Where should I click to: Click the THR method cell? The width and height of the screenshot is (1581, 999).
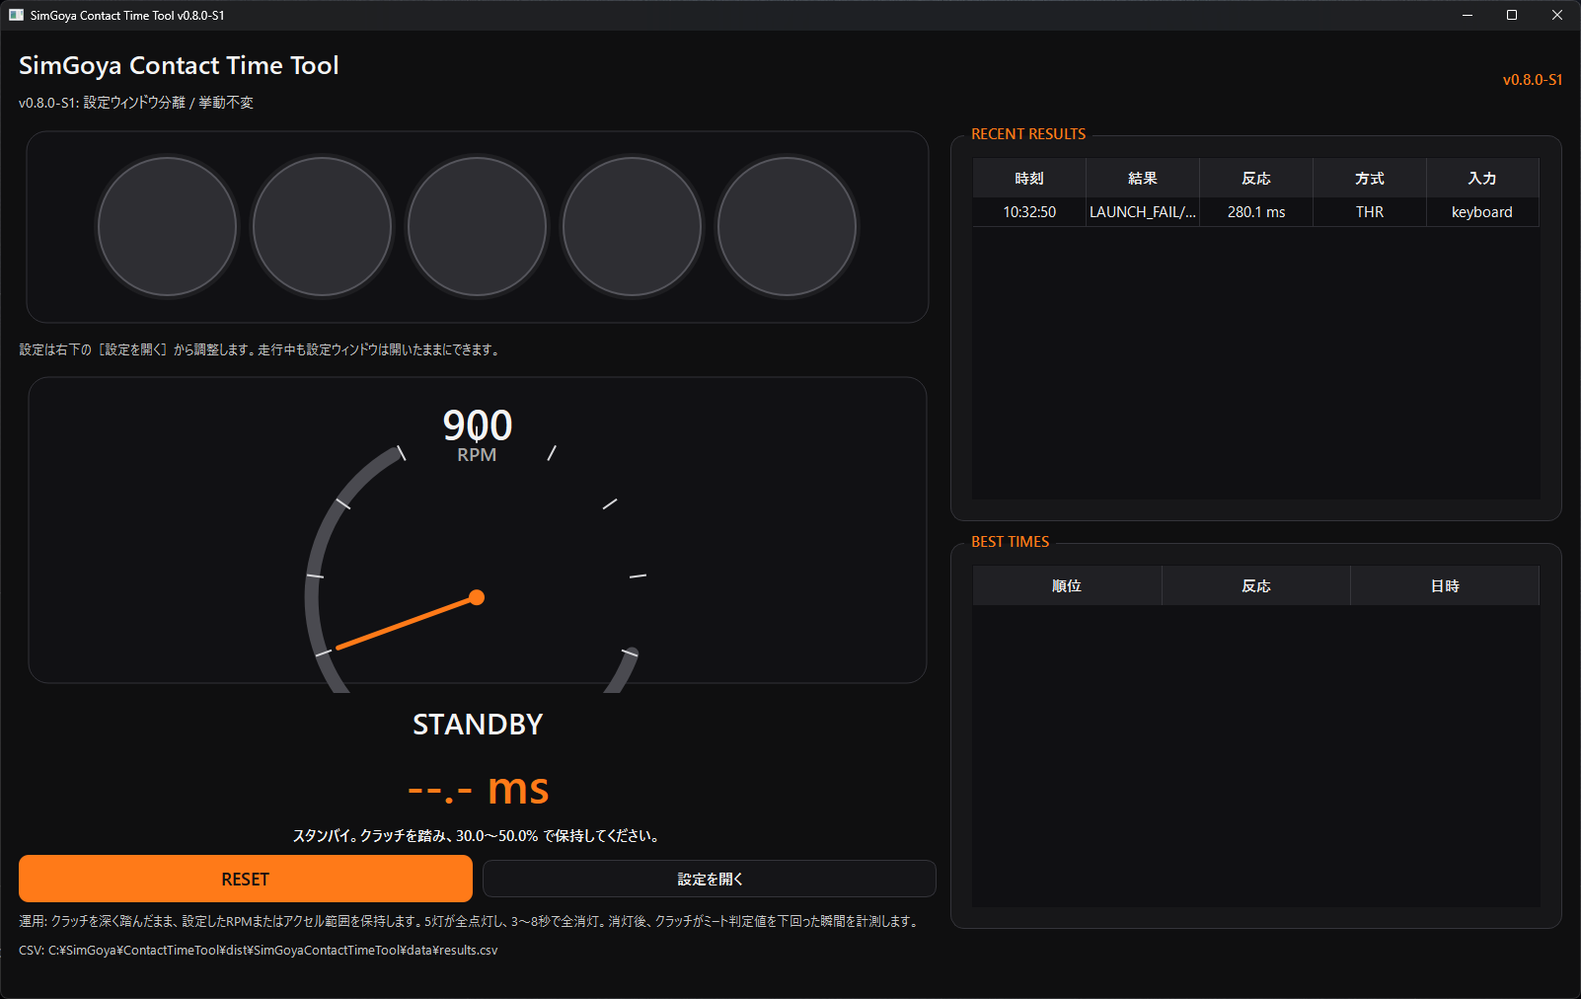pyautogui.click(x=1370, y=212)
